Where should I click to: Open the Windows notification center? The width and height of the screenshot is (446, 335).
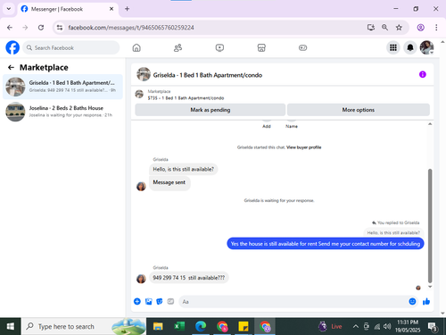click(x=433, y=327)
